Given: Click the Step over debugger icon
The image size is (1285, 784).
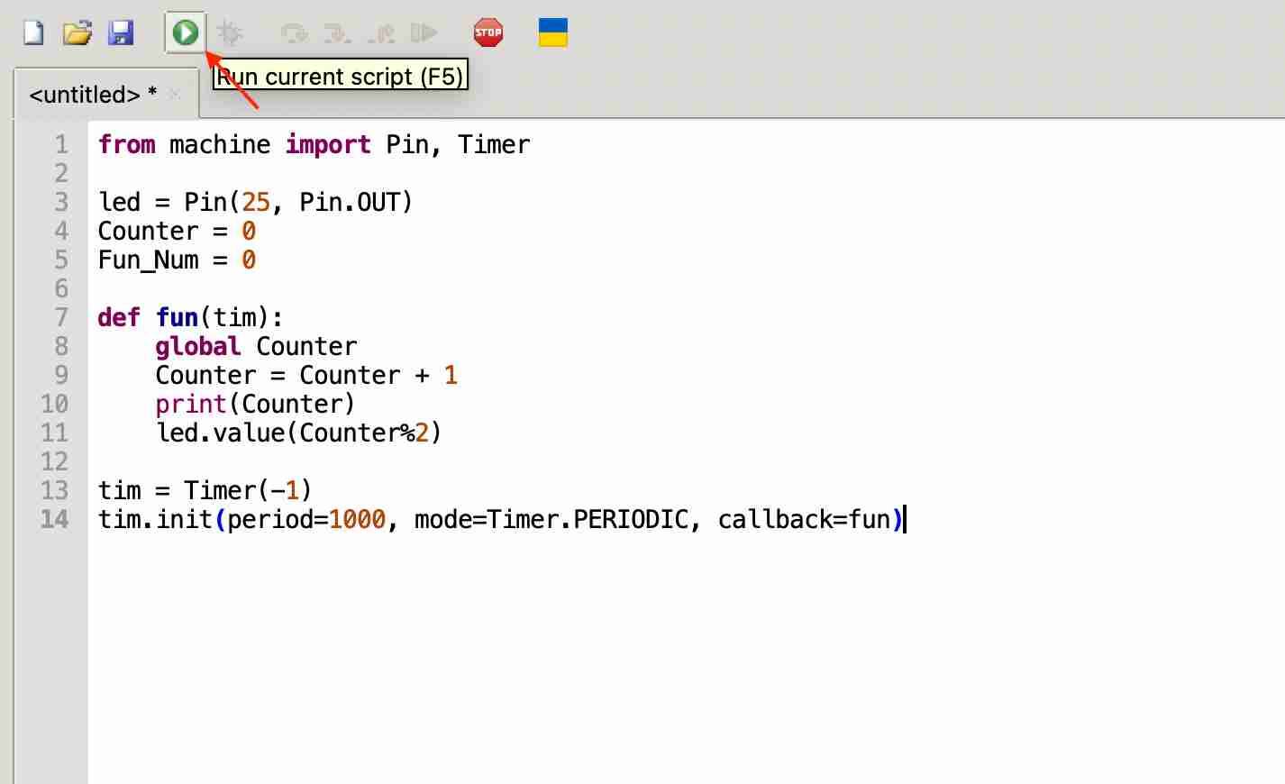Looking at the screenshot, I should tap(293, 34).
